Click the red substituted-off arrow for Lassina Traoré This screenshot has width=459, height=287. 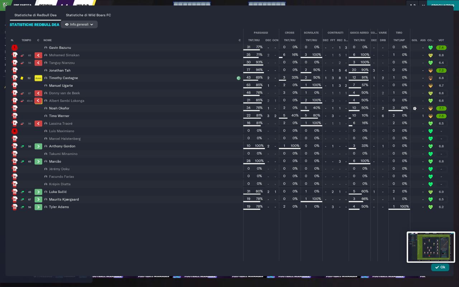click(38, 123)
